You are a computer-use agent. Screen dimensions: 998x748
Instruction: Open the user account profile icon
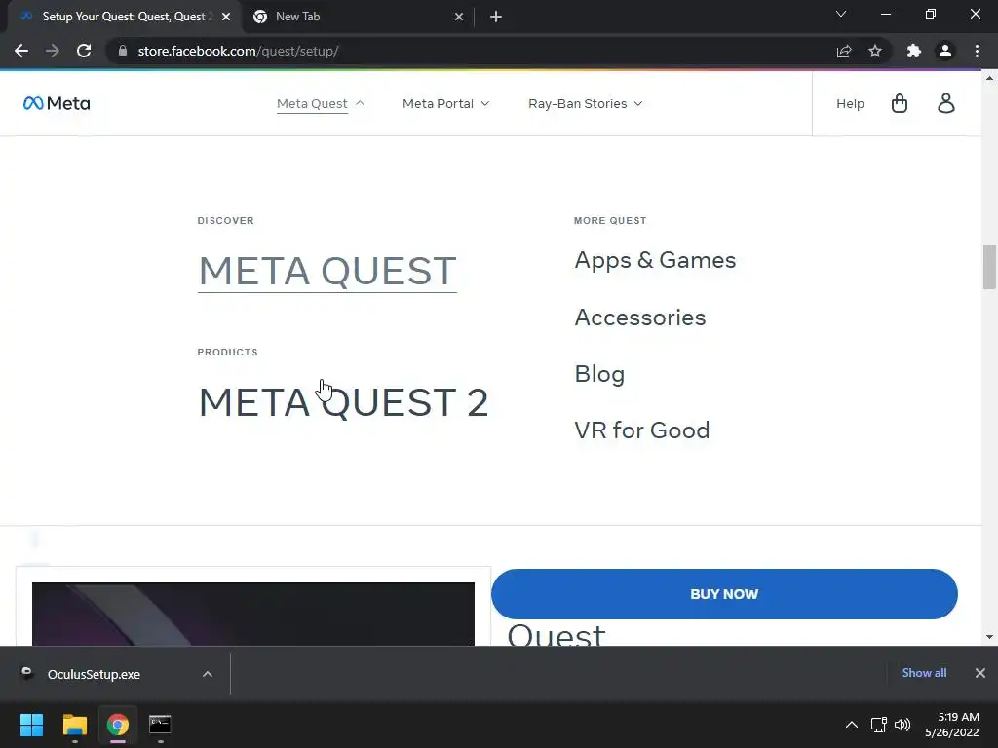coord(946,103)
